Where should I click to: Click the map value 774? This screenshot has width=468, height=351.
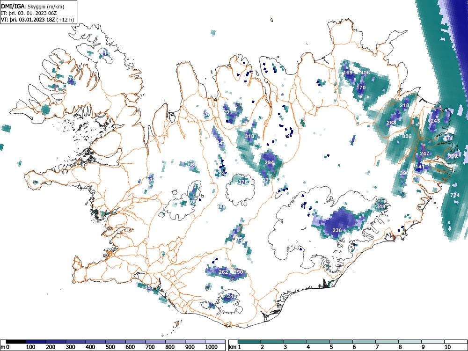455,195
